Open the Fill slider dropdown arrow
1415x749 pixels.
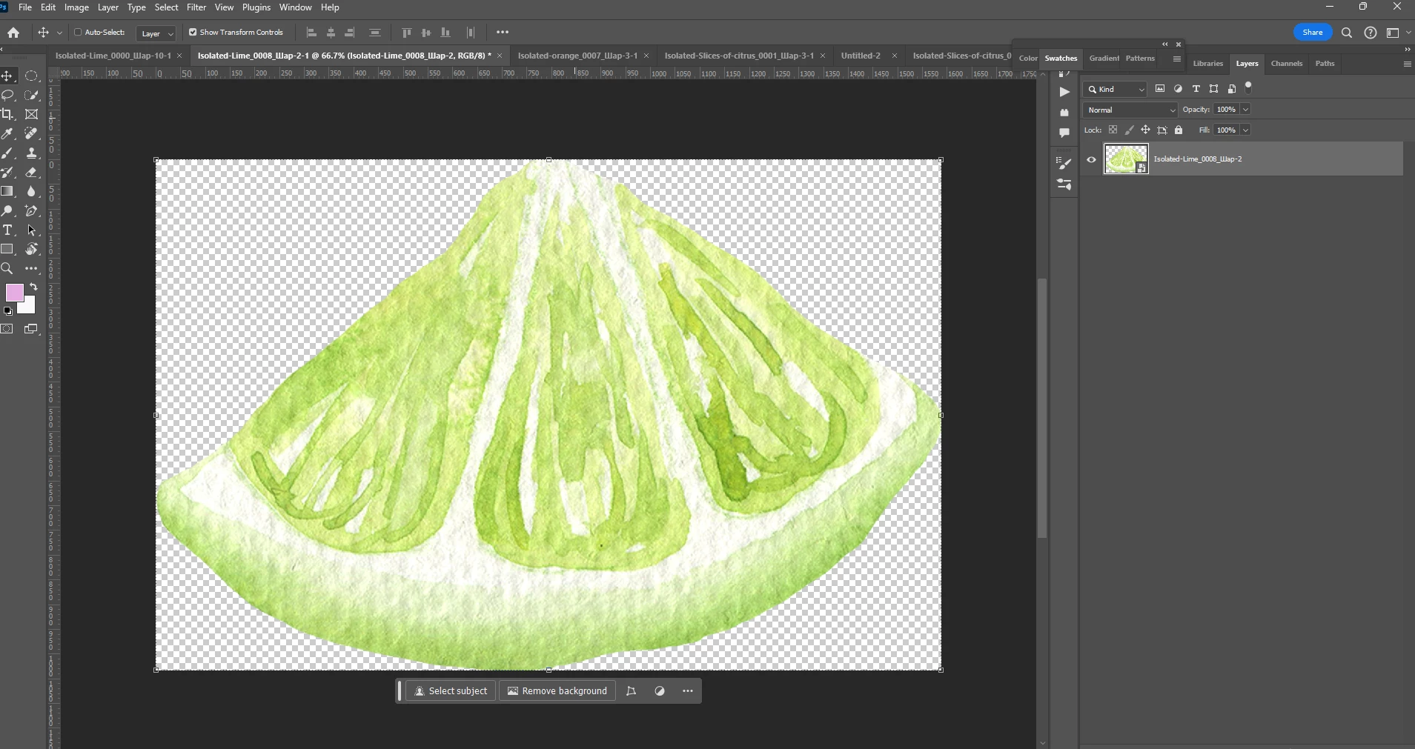point(1246,130)
